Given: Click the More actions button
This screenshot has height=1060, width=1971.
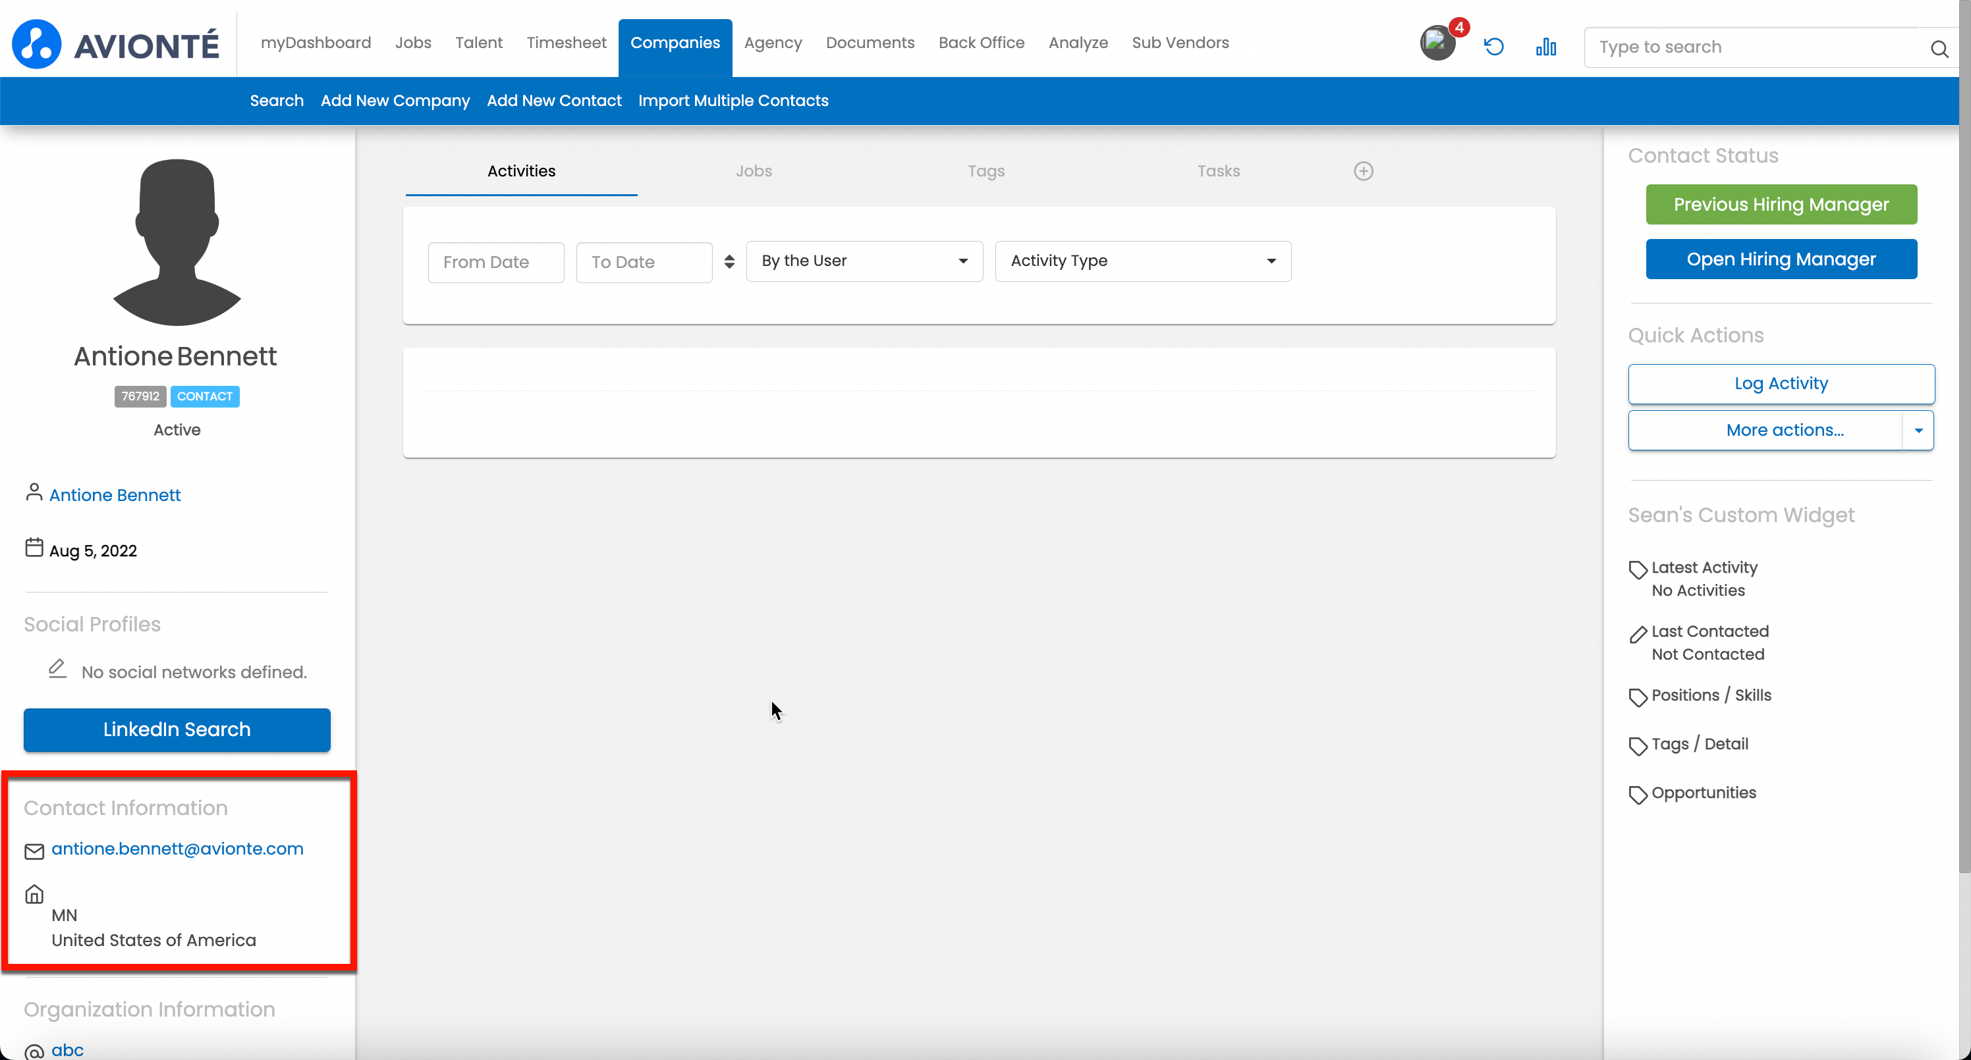Looking at the screenshot, I should [x=1765, y=430].
